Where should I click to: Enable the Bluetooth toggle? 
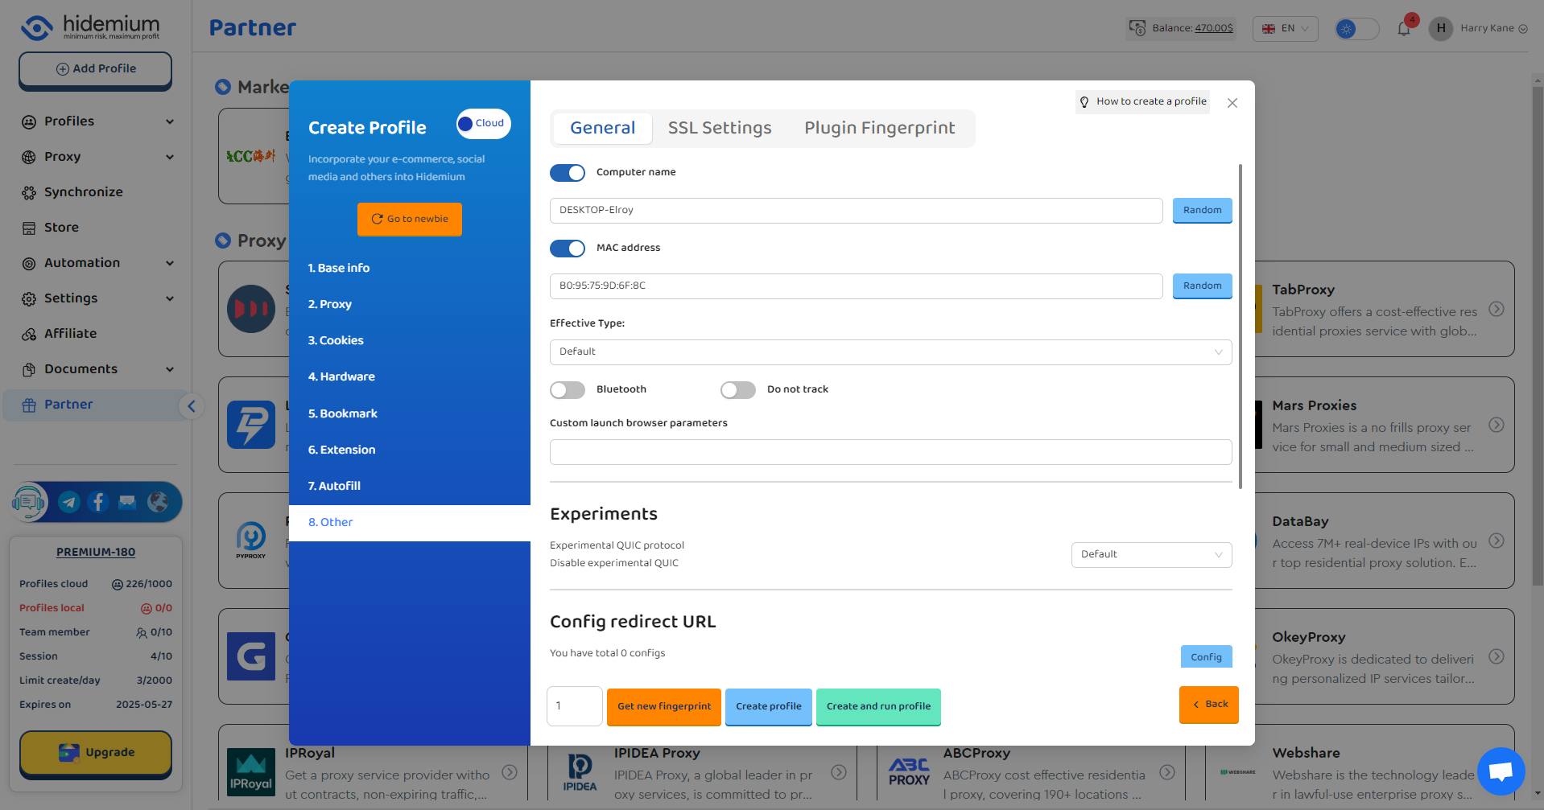point(567,390)
